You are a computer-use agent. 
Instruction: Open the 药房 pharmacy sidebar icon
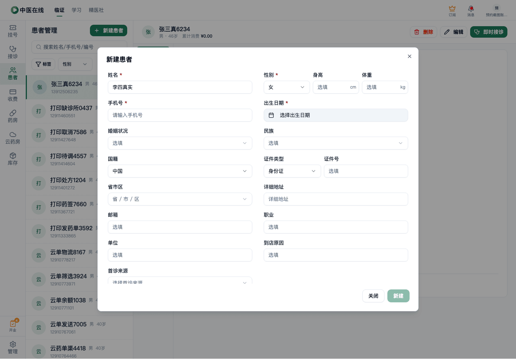(x=13, y=117)
